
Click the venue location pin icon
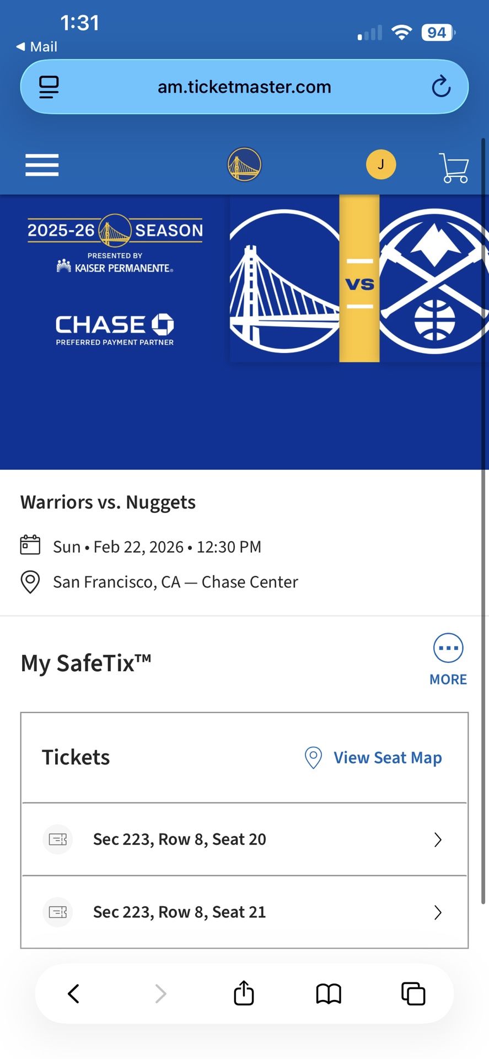coord(30,582)
